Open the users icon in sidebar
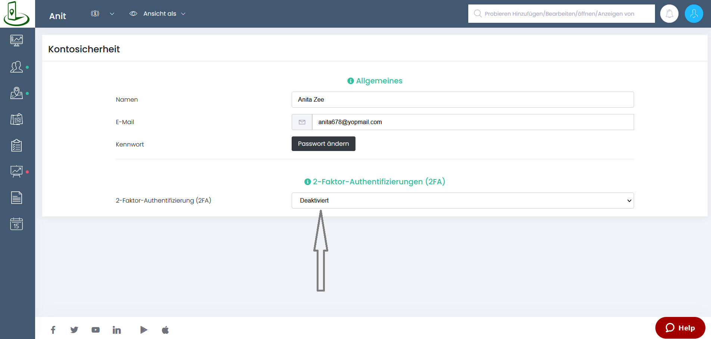 tap(16, 67)
